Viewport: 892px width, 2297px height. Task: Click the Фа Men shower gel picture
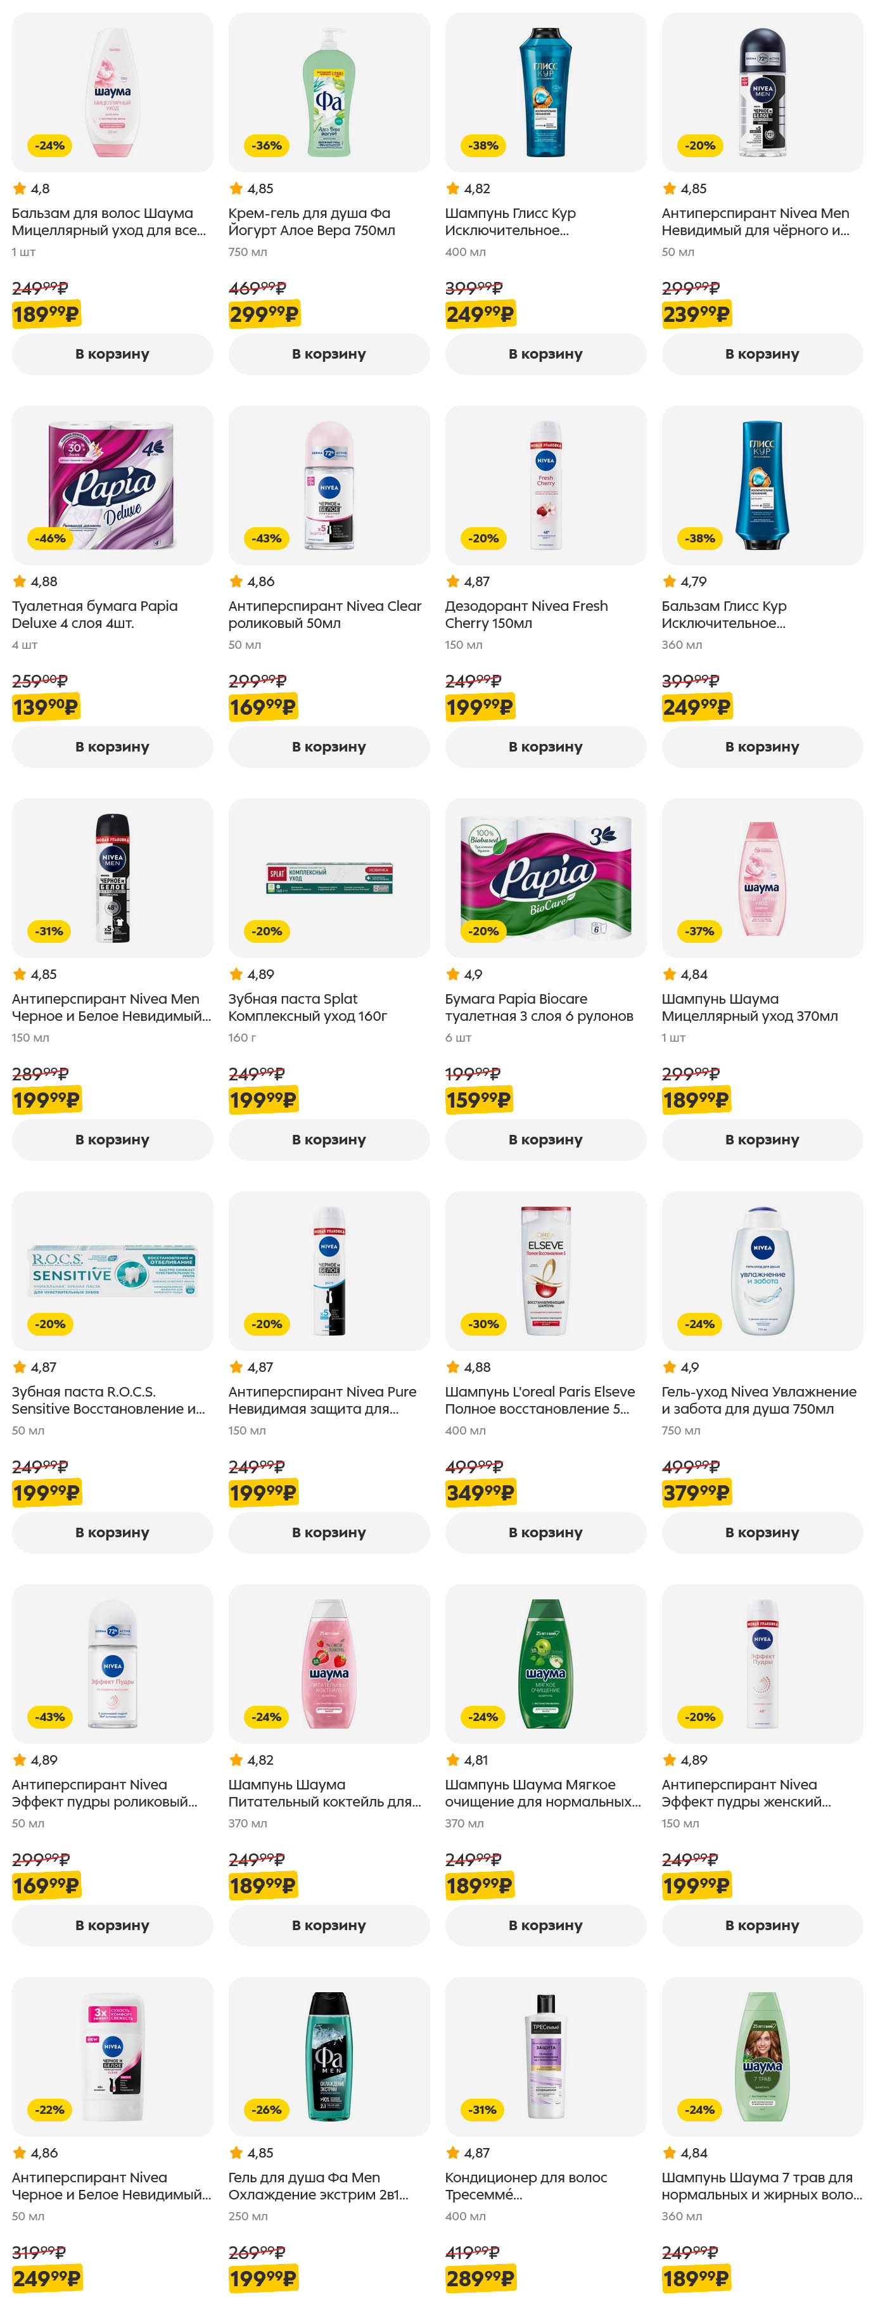[x=329, y=2056]
